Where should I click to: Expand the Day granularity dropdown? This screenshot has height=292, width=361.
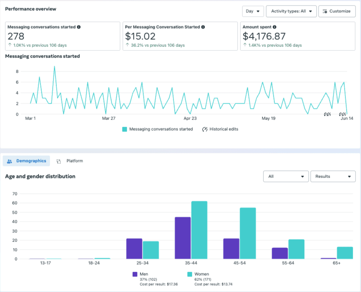point(253,11)
